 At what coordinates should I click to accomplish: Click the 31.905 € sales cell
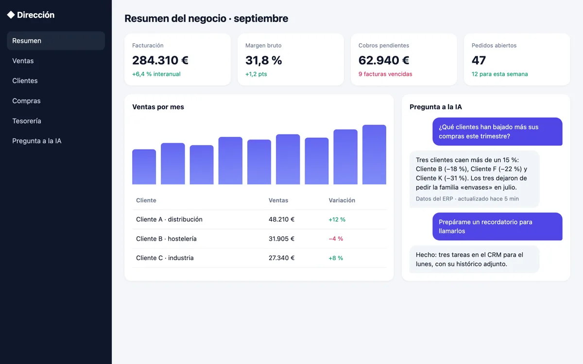pyautogui.click(x=282, y=239)
